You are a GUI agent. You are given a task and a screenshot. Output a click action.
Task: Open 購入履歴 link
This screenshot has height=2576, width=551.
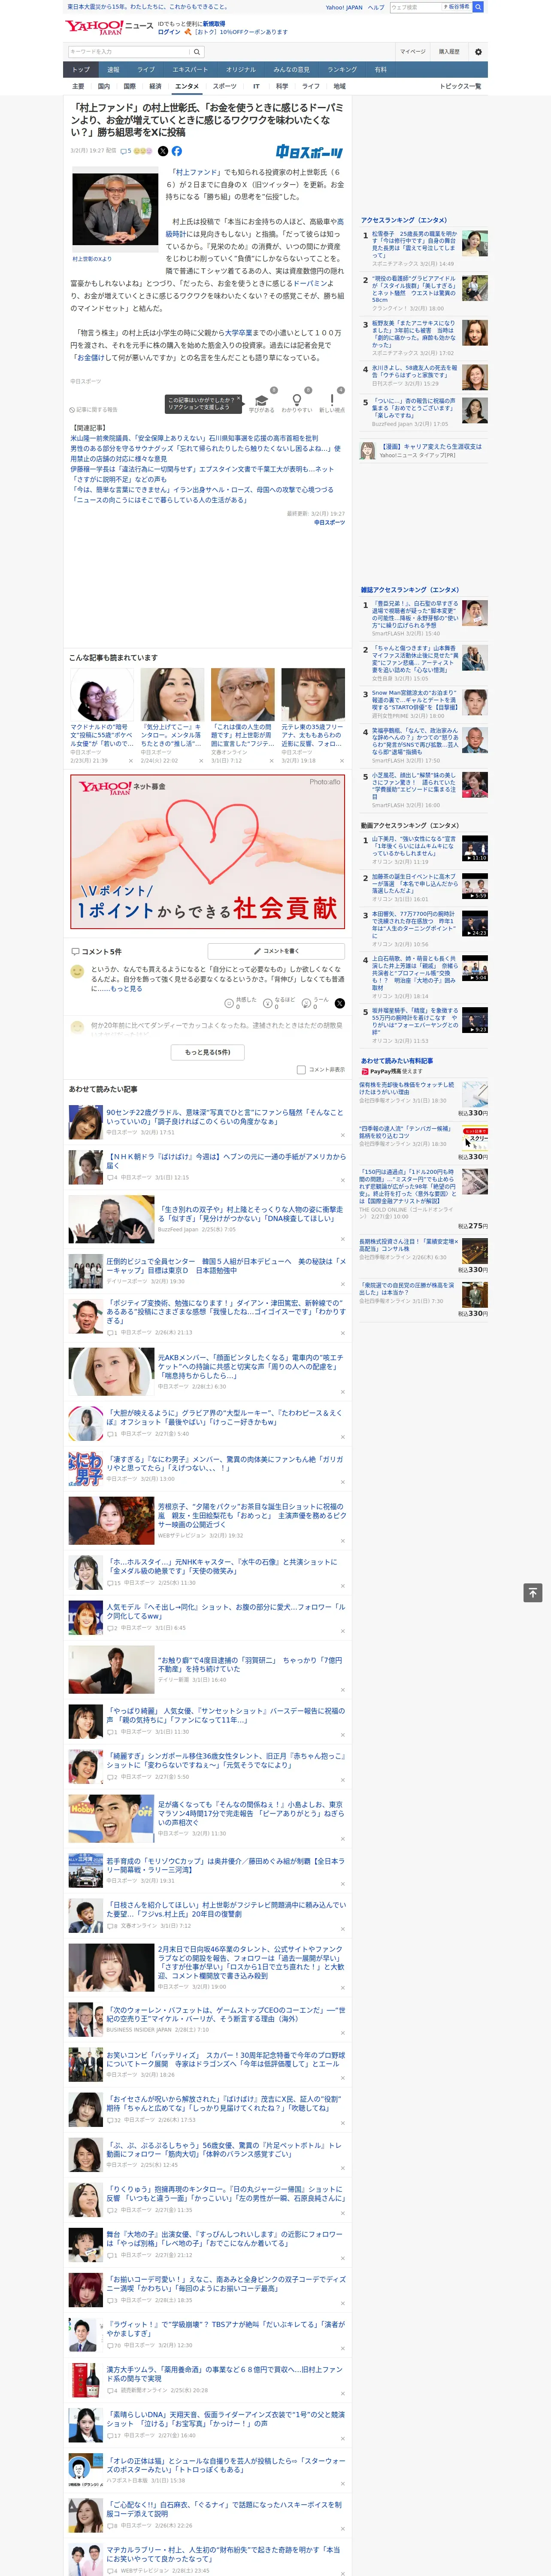[449, 52]
